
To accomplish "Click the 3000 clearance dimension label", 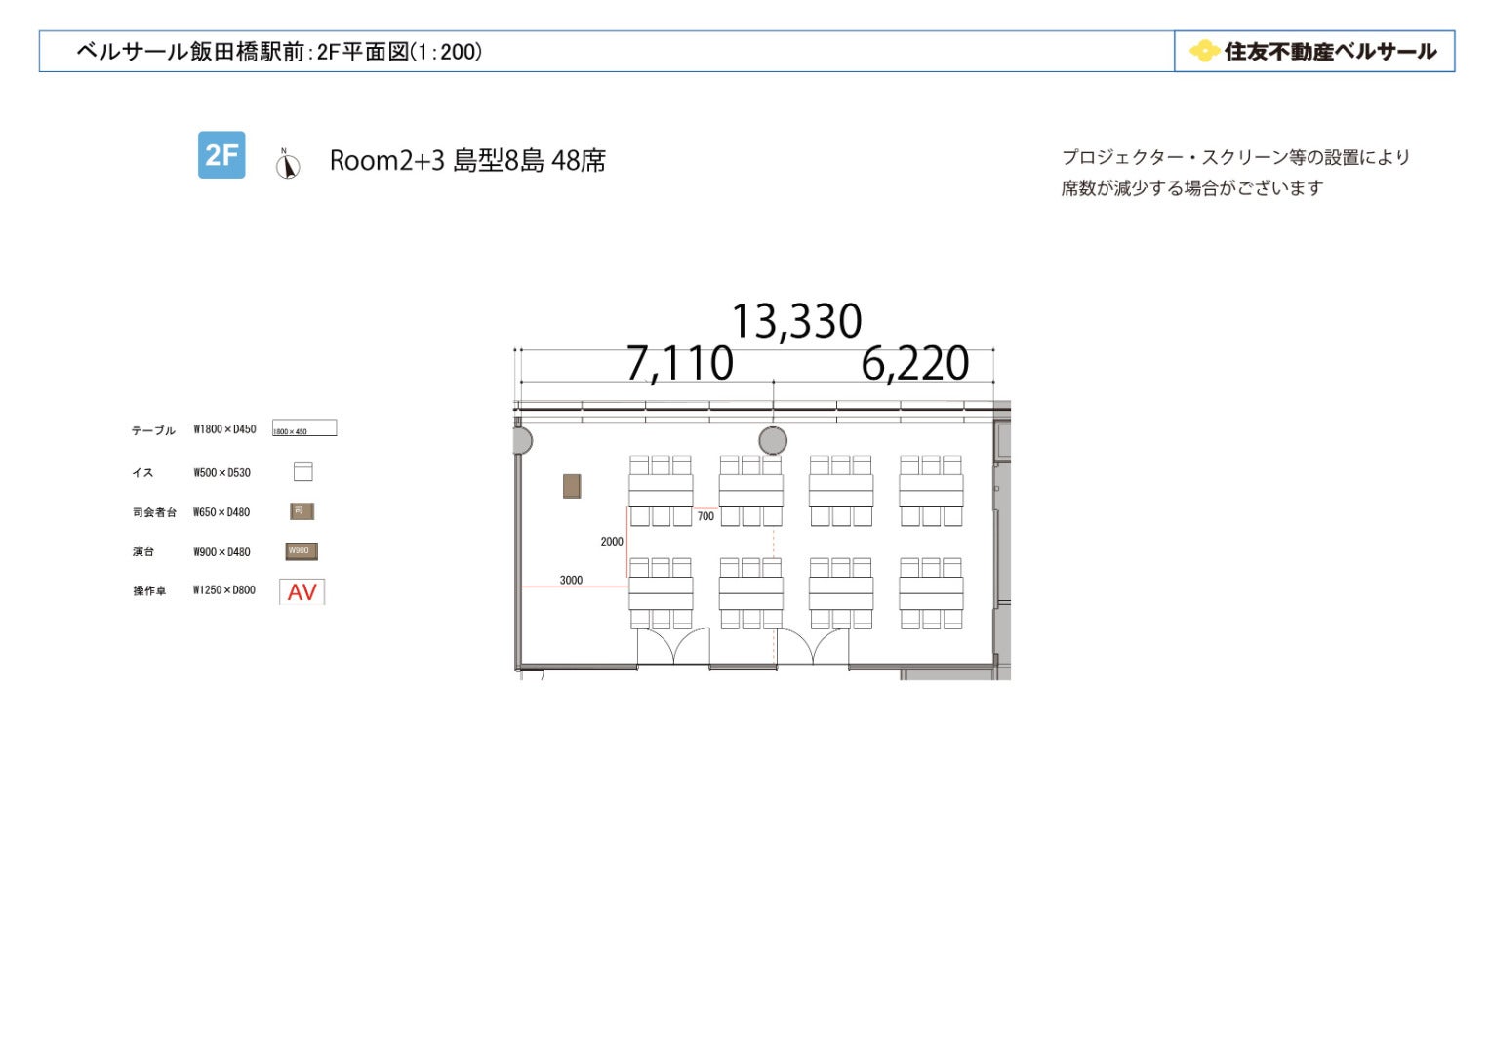I will 571,580.
